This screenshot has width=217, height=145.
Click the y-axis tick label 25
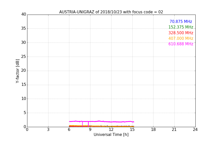(x=24, y=56)
